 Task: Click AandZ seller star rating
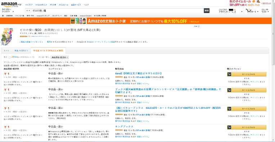pyautogui.click(x=119, y=77)
